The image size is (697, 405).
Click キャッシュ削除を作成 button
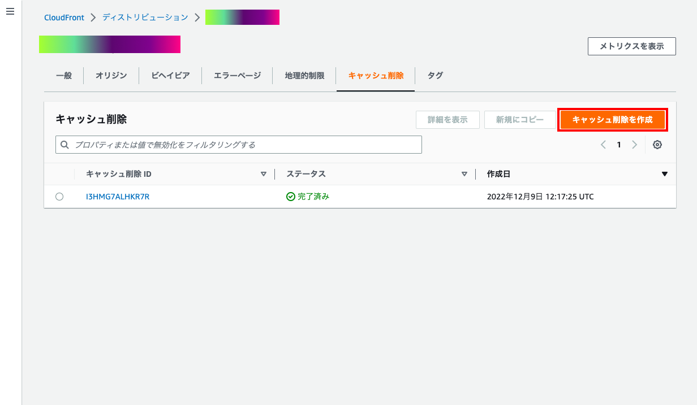click(612, 120)
